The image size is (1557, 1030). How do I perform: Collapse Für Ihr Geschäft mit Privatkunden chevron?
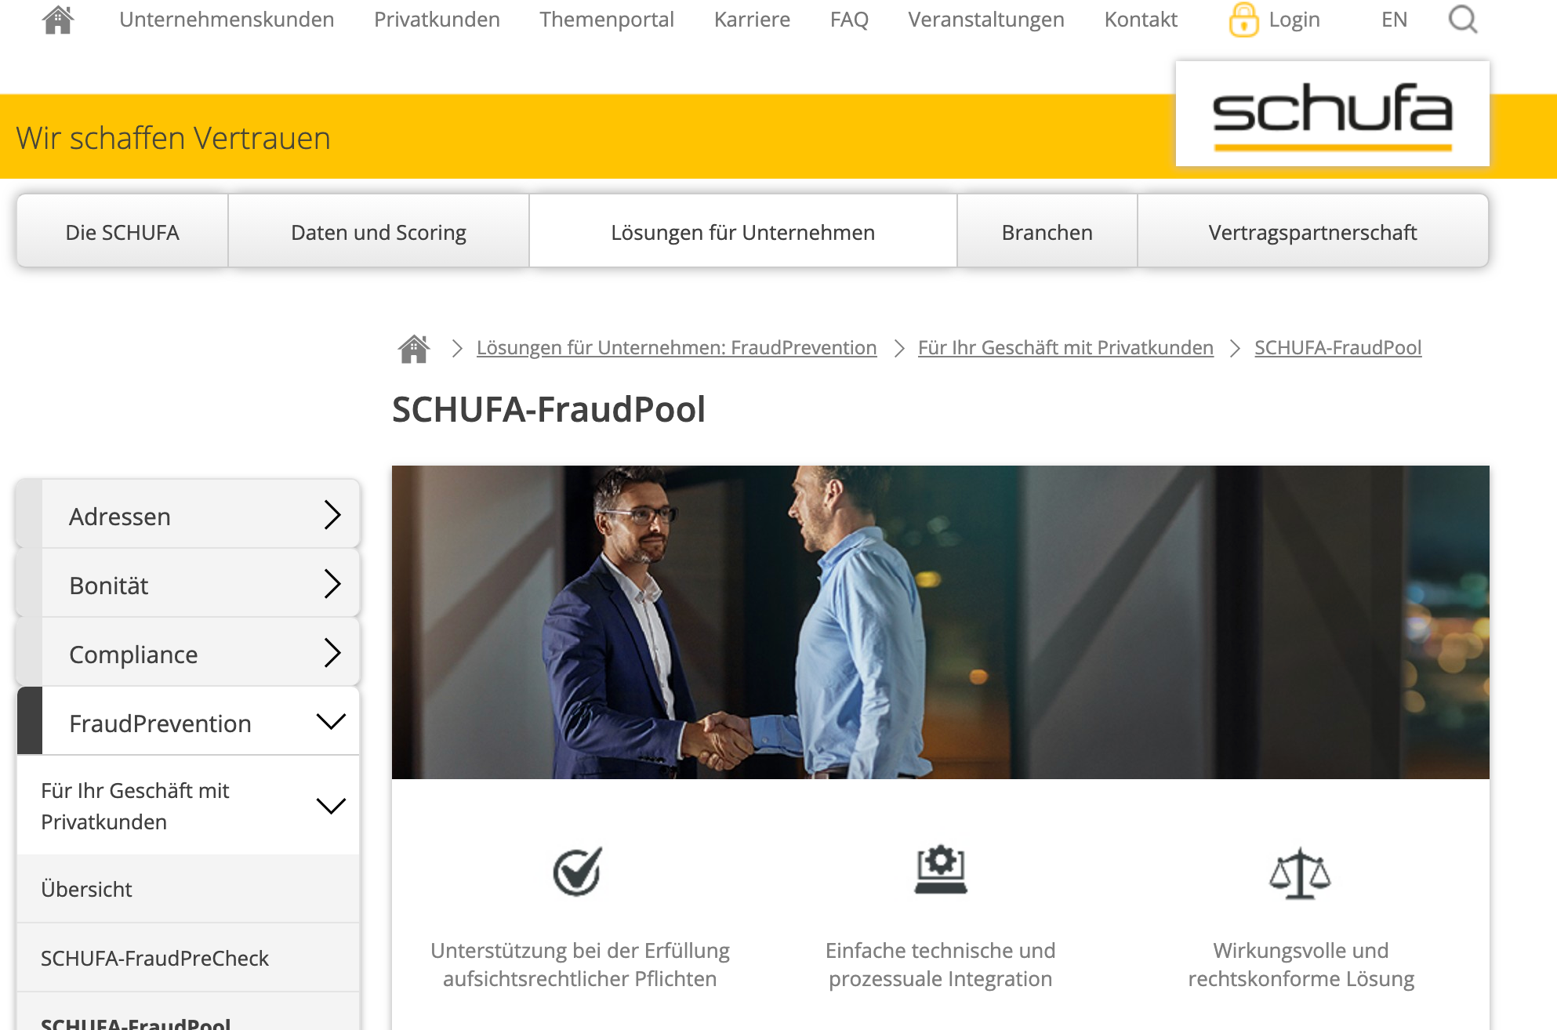tap(331, 806)
